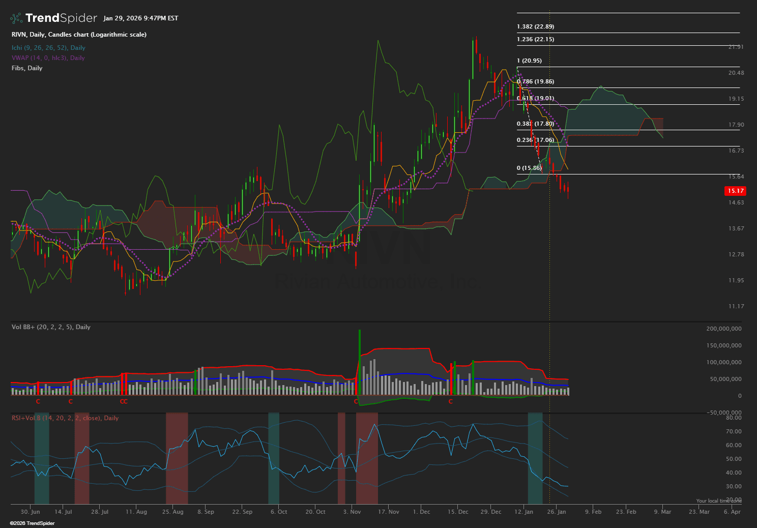Image resolution: width=757 pixels, height=528 pixels.
Task: Open the Vol BB+ (20, 2, 2, 5) panel label
Action: click(51, 327)
